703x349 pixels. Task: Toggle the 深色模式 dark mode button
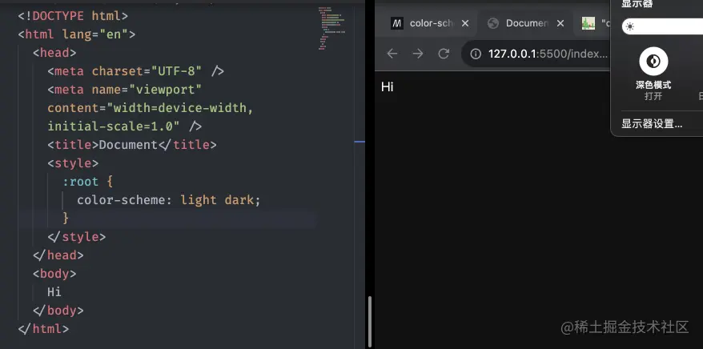click(x=653, y=61)
